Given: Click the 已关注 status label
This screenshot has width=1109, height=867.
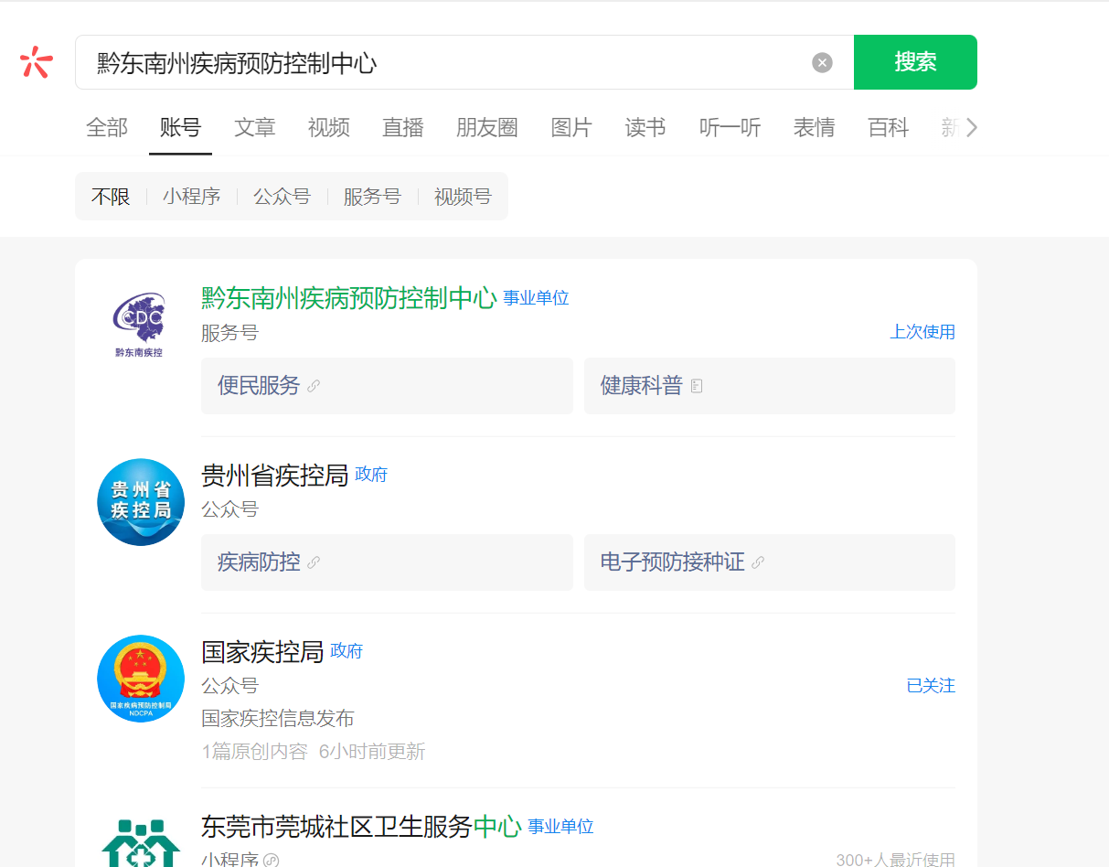Looking at the screenshot, I should [931, 685].
